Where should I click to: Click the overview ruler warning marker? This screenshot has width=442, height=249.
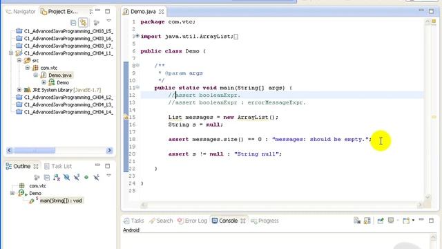pos(434,117)
